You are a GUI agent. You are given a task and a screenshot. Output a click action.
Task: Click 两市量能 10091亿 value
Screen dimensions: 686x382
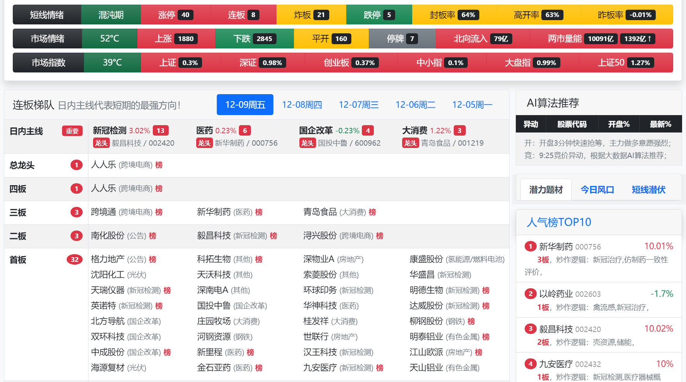tap(601, 39)
